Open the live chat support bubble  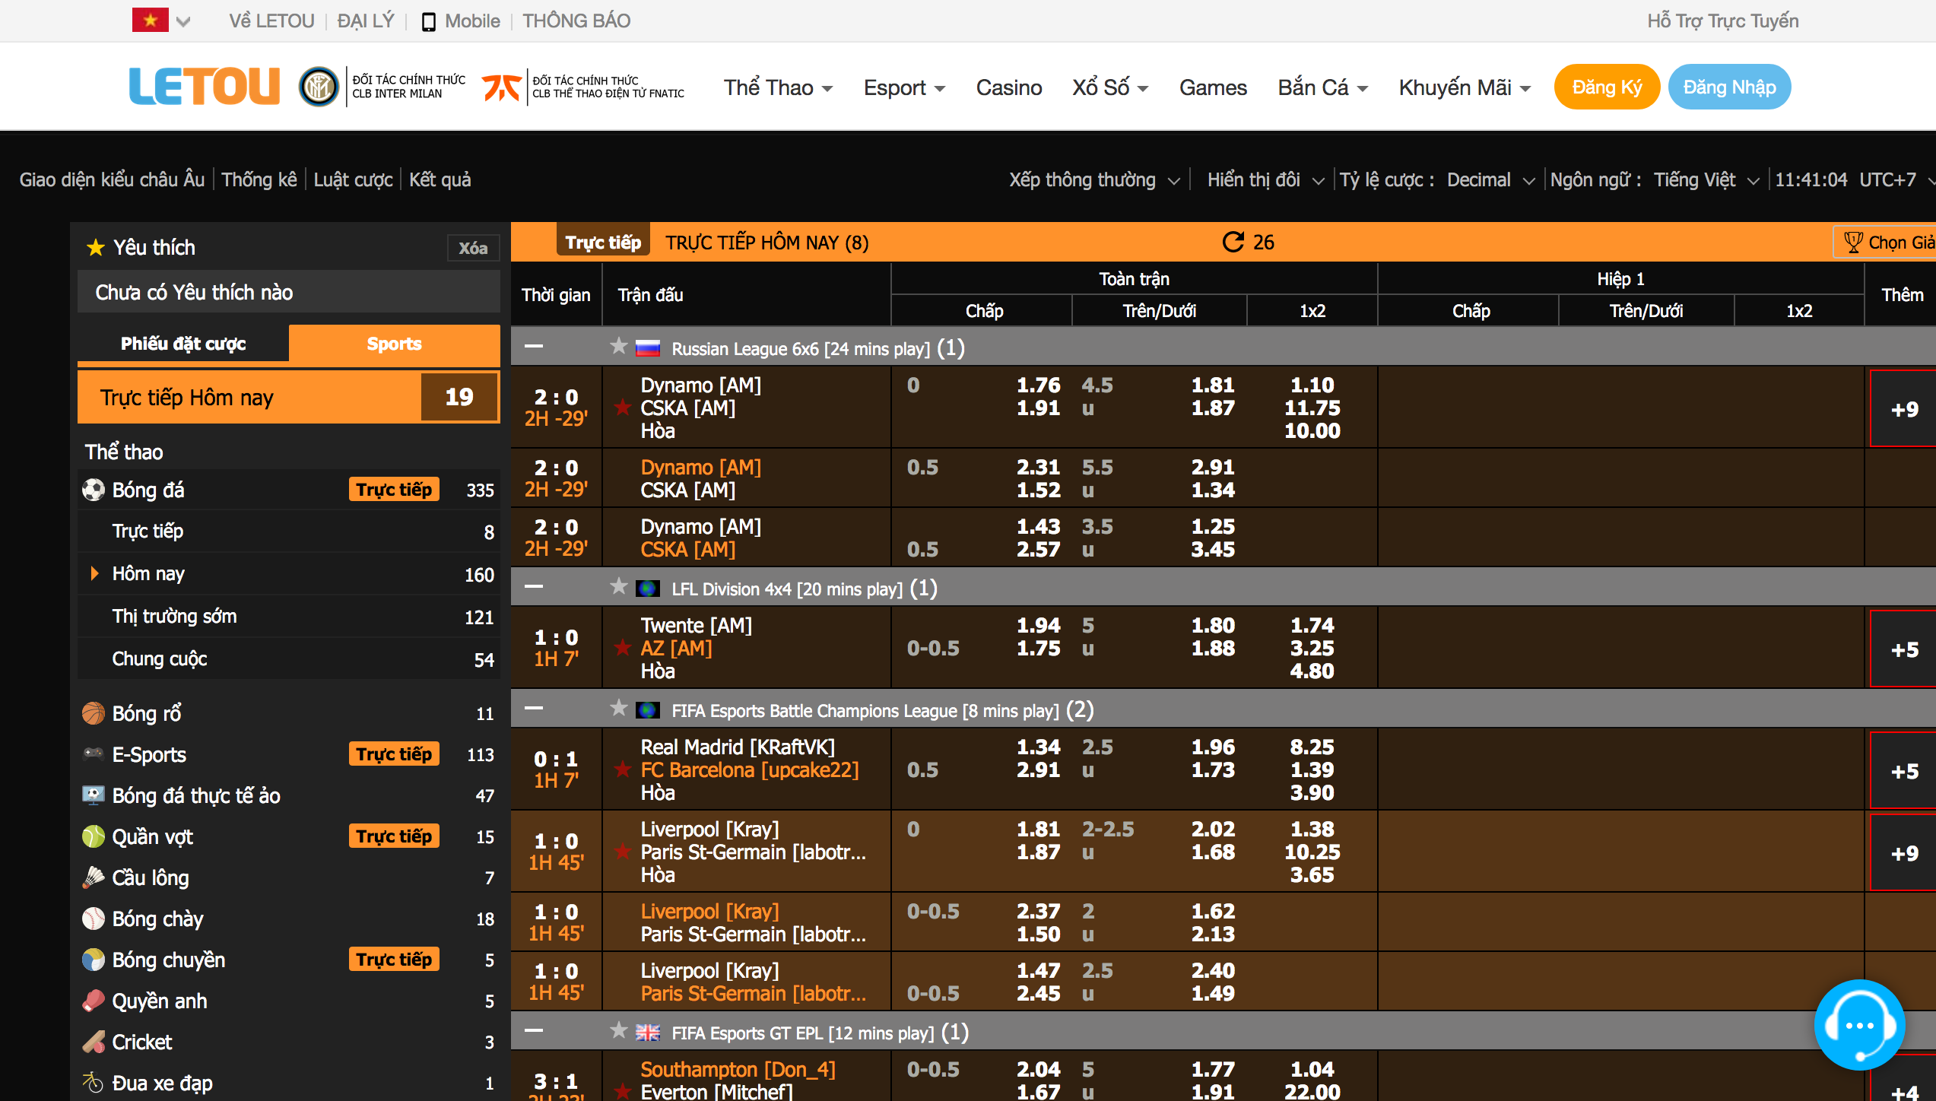tap(1859, 1024)
